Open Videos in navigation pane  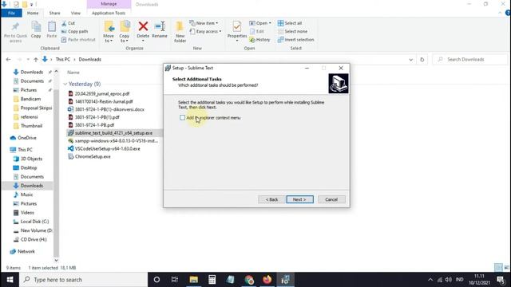tap(27, 212)
